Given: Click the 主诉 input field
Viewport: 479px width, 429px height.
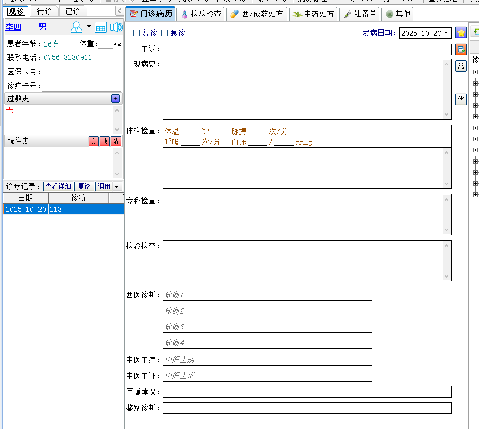Looking at the screenshot, I should [306, 49].
